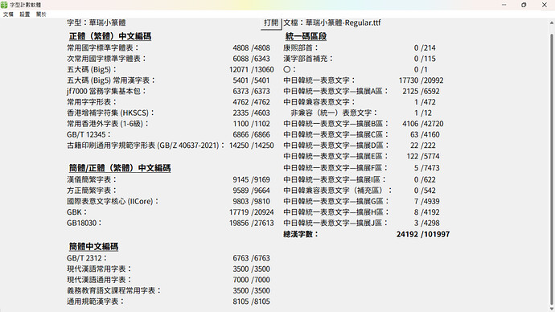
Task: Restore down the 字型計數軟體 window
Action: 524,5
